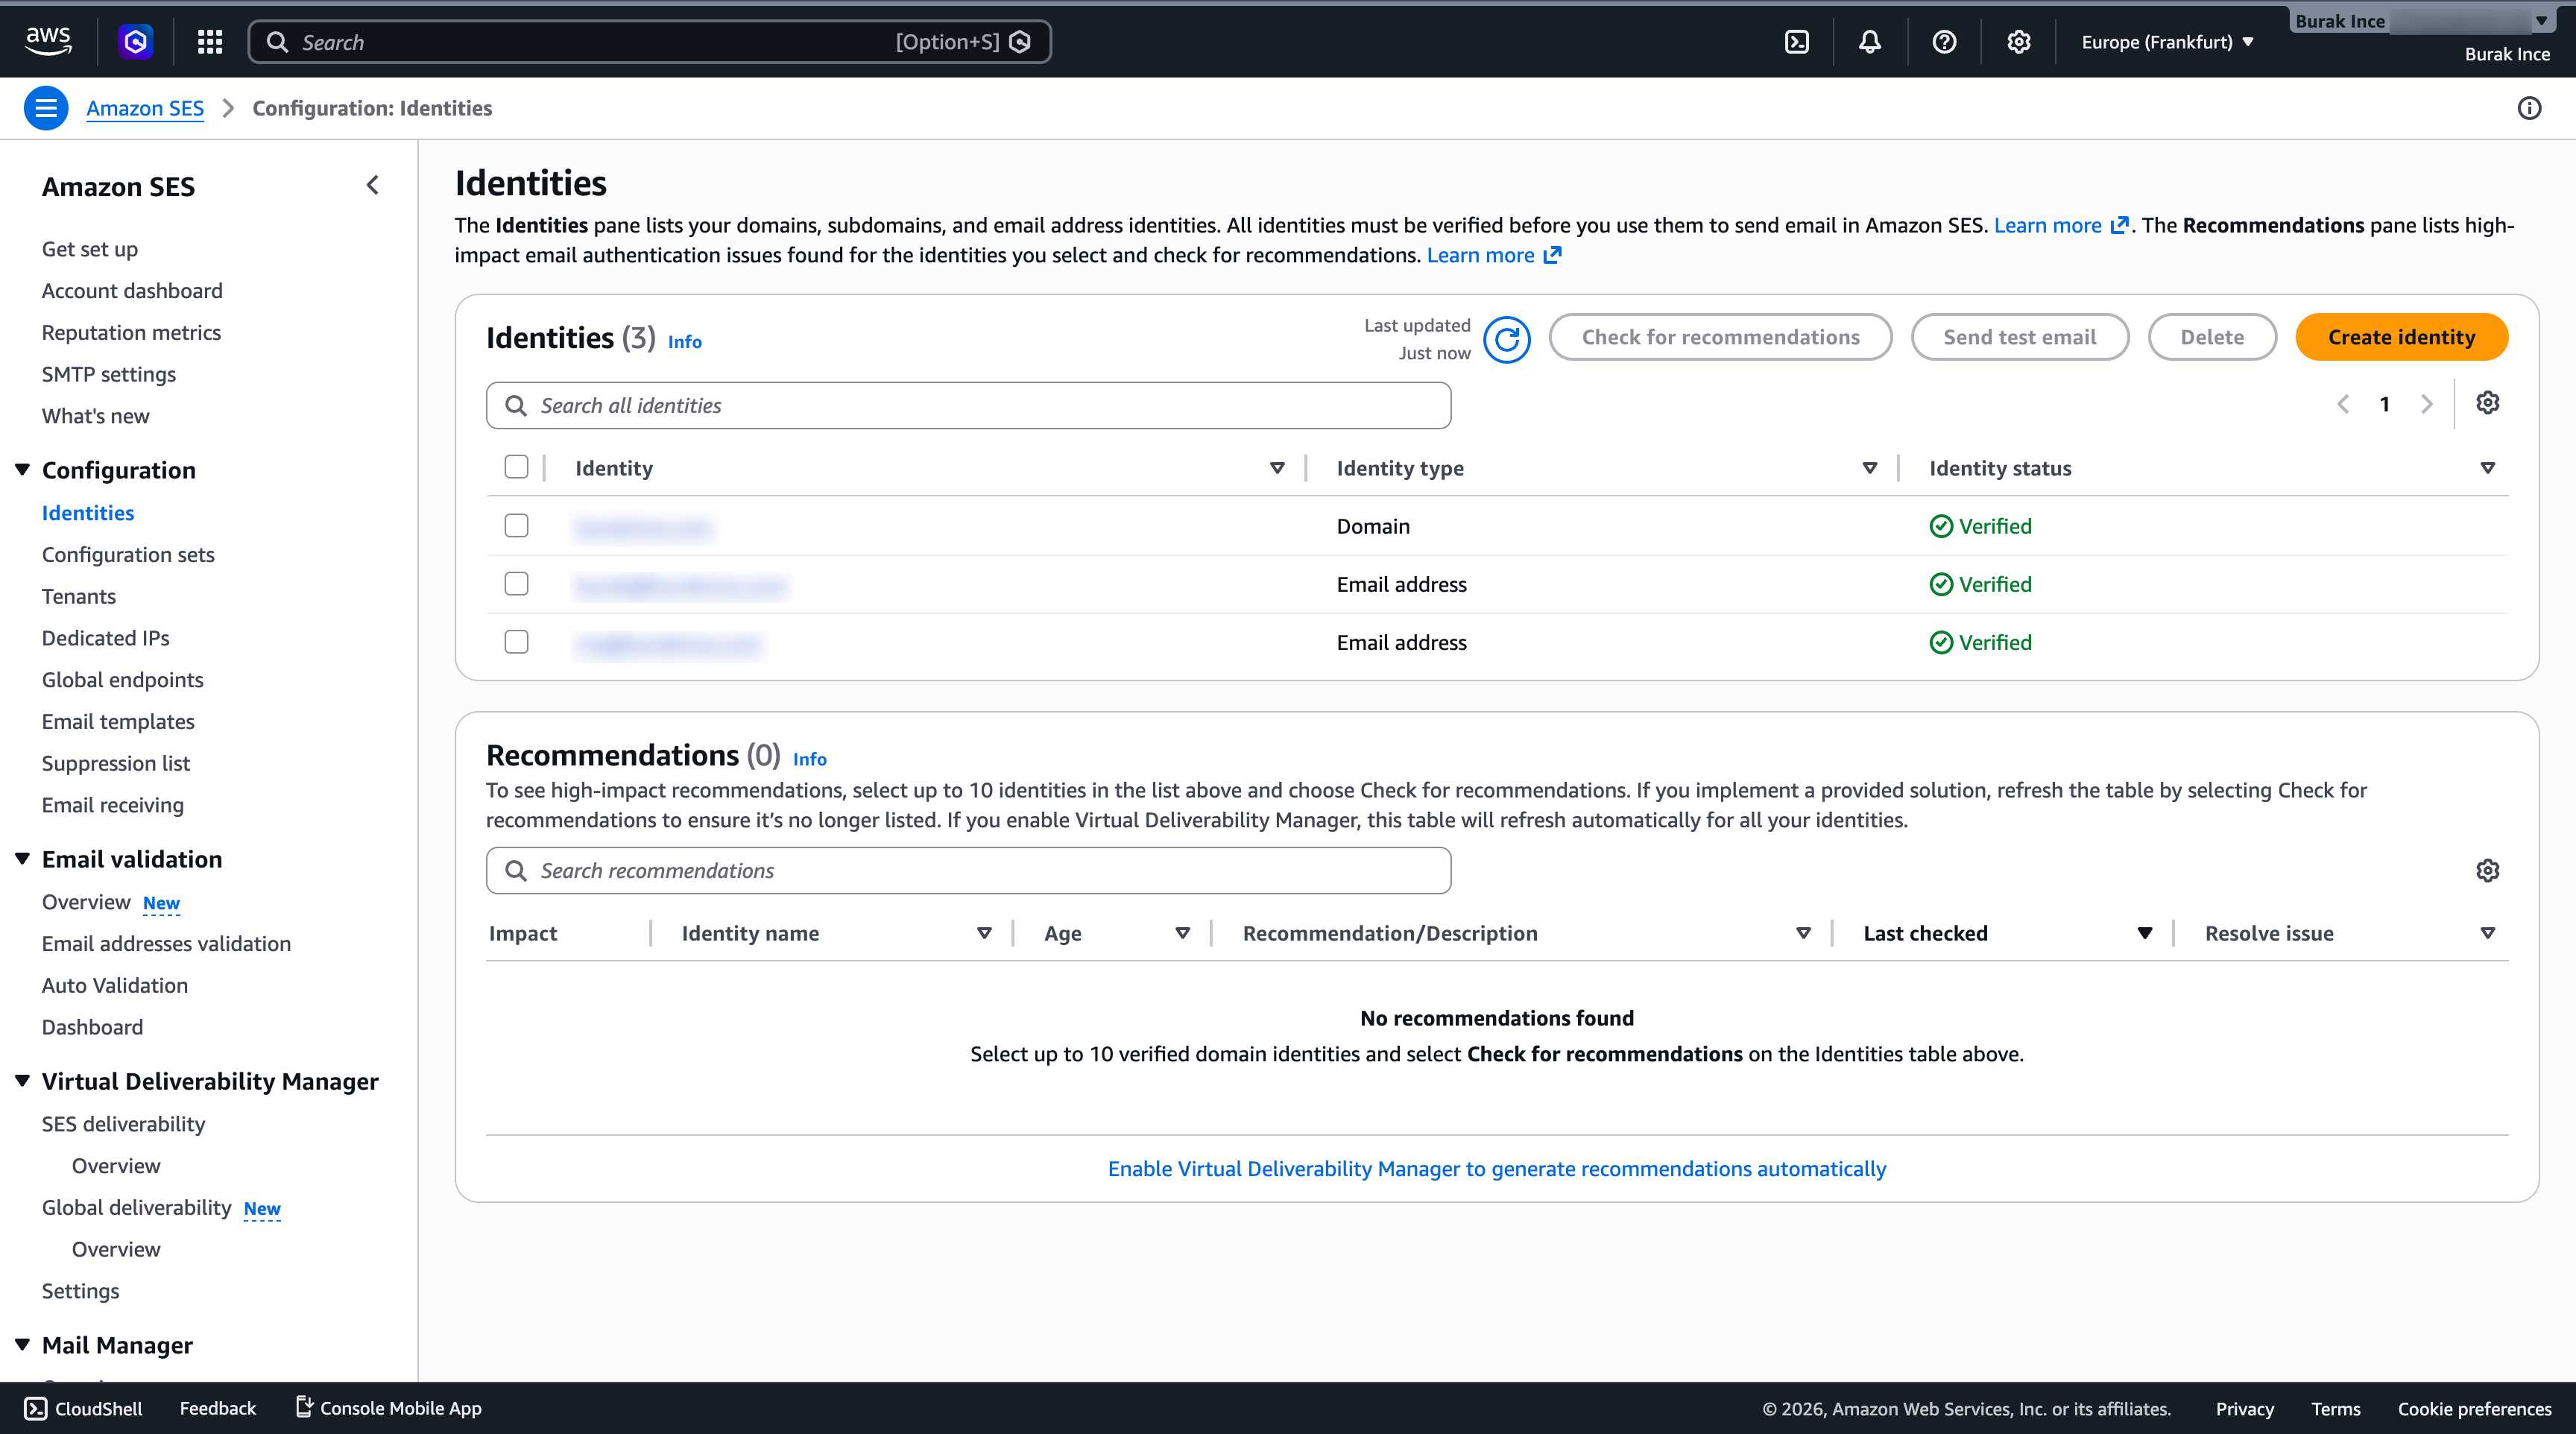
Task: Click the AWS logo home icon
Action: (x=48, y=41)
